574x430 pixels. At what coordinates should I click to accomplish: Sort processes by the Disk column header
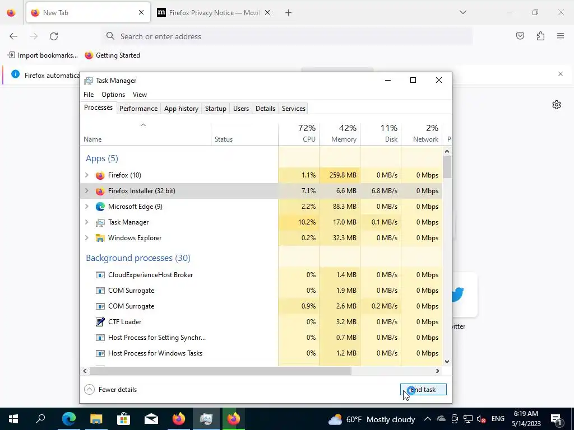381,133
